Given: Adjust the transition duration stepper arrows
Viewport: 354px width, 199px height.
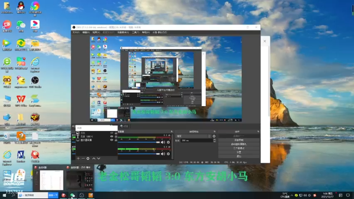Looking at the screenshot, I should pyautogui.click(x=214, y=140).
